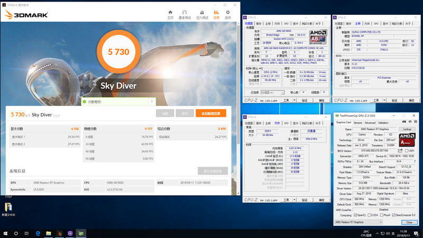Image resolution: width=423 pixels, height=238 pixels.
Task: Click the AMD A8 logo in CPU-Z
Action: click(x=318, y=37)
